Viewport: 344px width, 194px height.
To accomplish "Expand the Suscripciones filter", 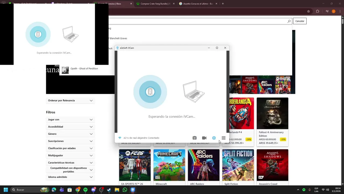I will tap(70, 141).
